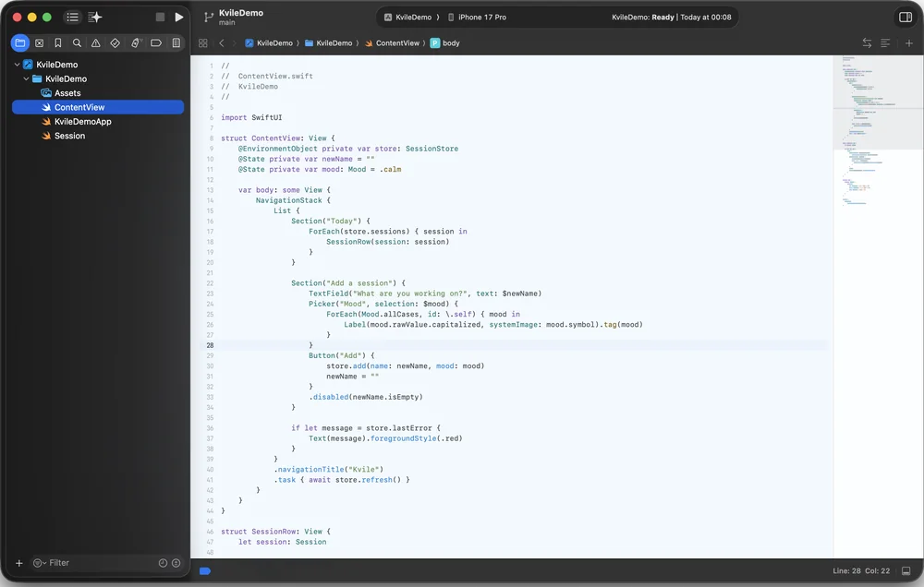Click the plus button below the navigator
The image size is (924, 587).
point(18,563)
